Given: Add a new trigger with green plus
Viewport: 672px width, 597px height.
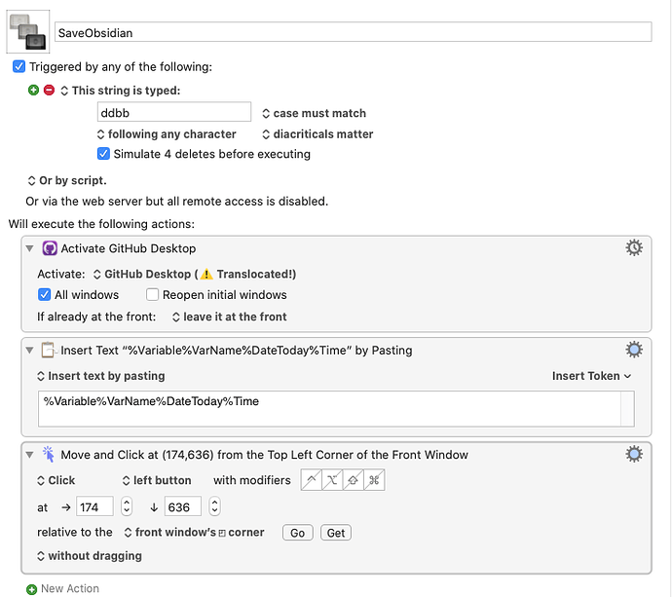Looking at the screenshot, I should 33,90.
